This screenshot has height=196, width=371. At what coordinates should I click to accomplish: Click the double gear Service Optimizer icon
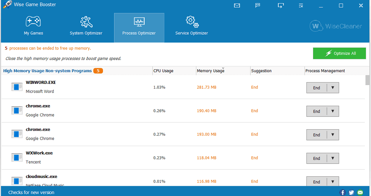(192, 22)
